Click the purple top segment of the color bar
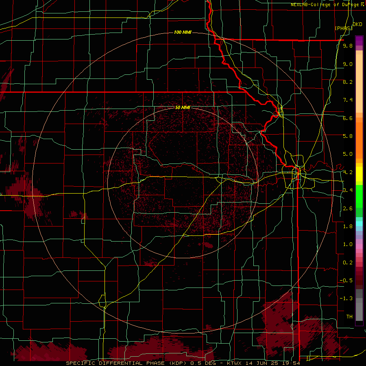This screenshot has height=366, width=366. click(x=359, y=41)
